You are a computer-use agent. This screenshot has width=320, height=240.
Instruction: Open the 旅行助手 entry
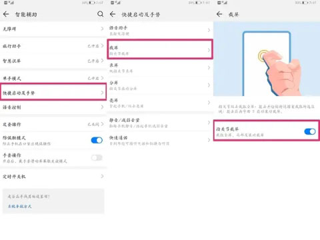click(53, 46)
